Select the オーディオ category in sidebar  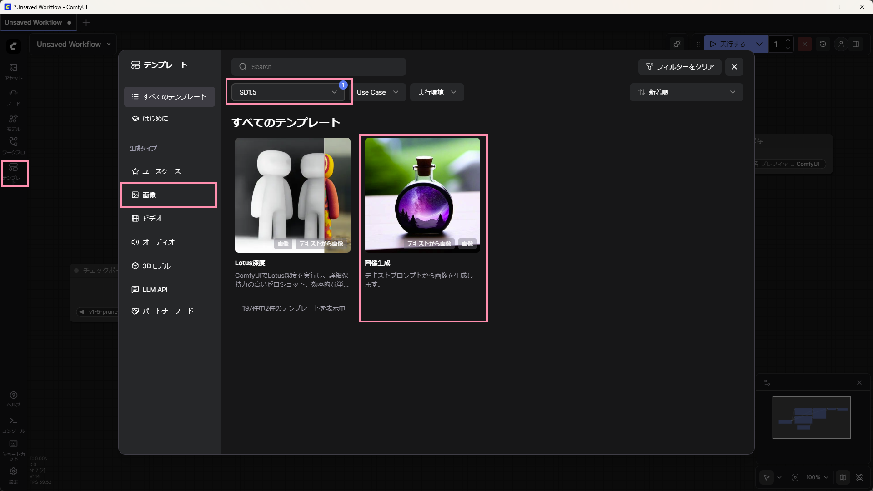click(x=158, y=242)
